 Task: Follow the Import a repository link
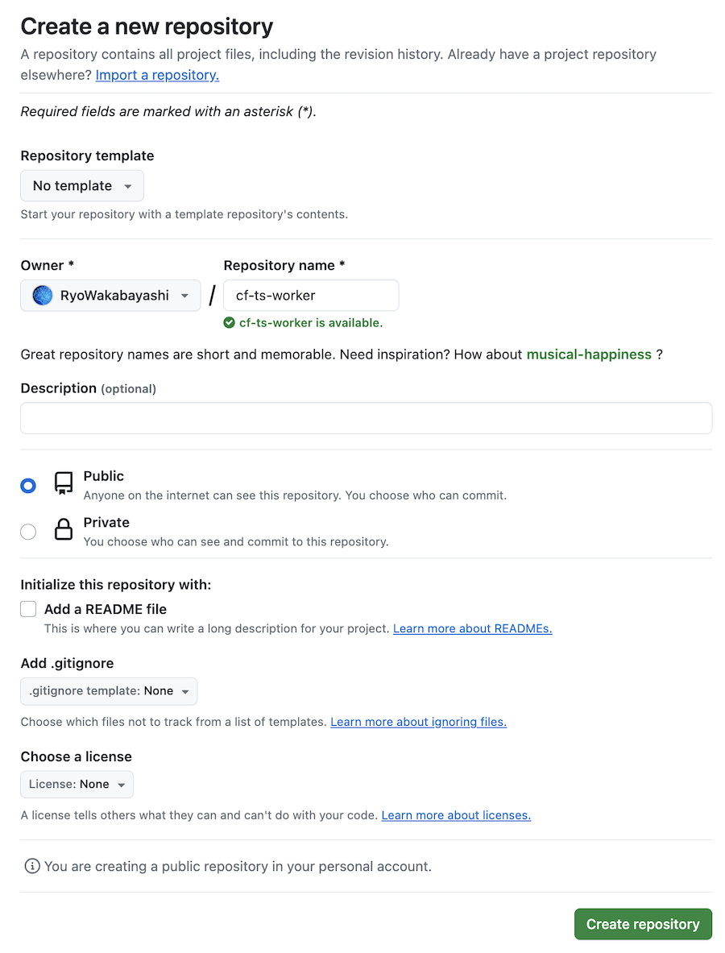point(157,75)
